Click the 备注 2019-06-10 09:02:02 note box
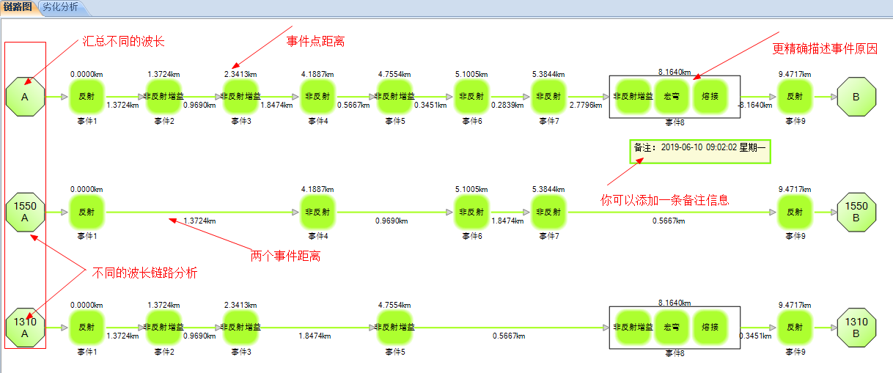The height and width of the screenshot is (373, 893). 700,152
